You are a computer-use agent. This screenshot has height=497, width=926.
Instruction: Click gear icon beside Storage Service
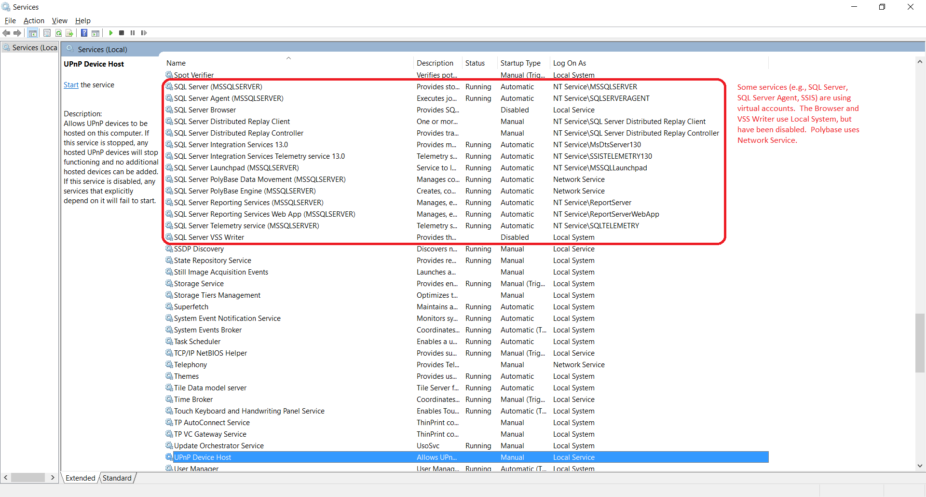(169, 284)
